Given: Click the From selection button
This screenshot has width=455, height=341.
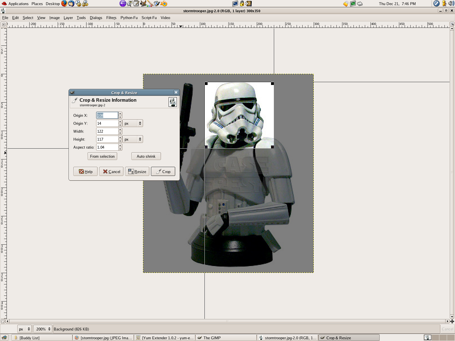Looking at the screenshot, I should (x=102, y=156).
